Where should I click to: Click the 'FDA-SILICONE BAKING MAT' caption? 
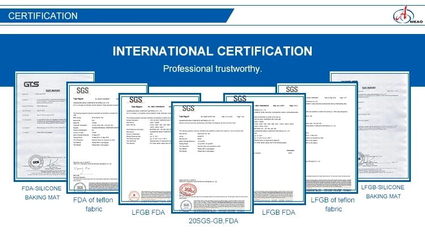pos(42,193)
